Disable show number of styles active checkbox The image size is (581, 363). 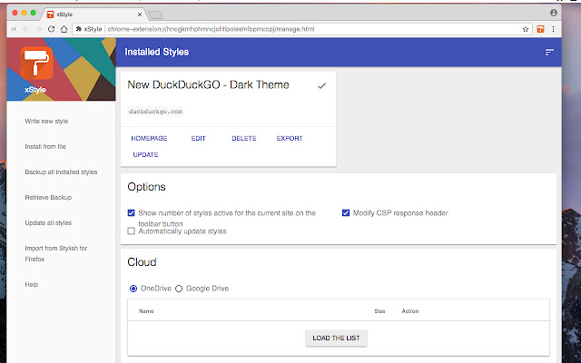[x=132, y=213]
